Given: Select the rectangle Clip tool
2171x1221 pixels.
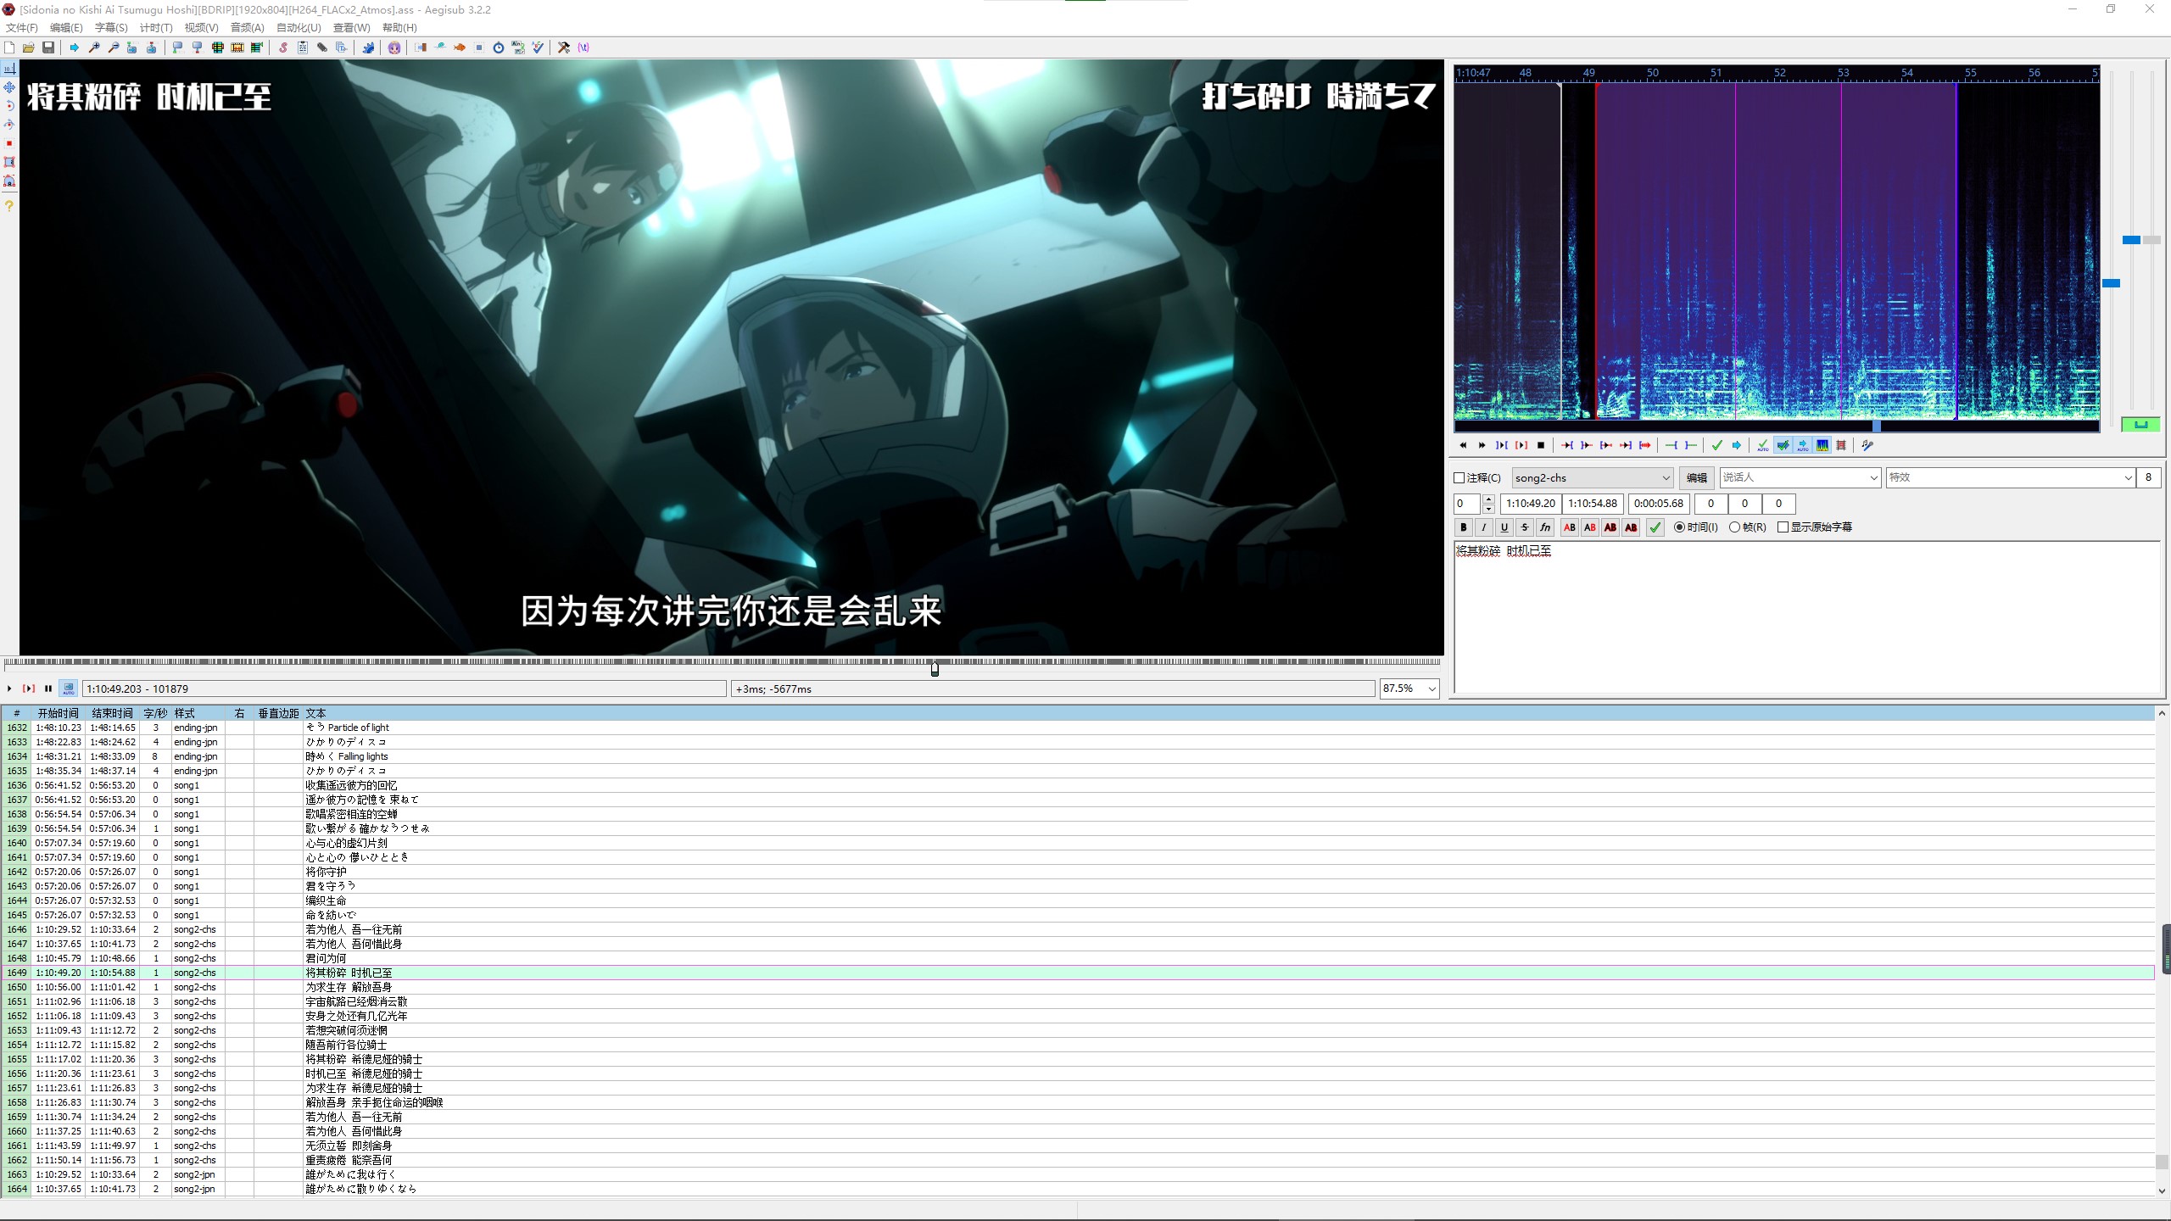Looking at the screenshot, I should pos(9,162).
